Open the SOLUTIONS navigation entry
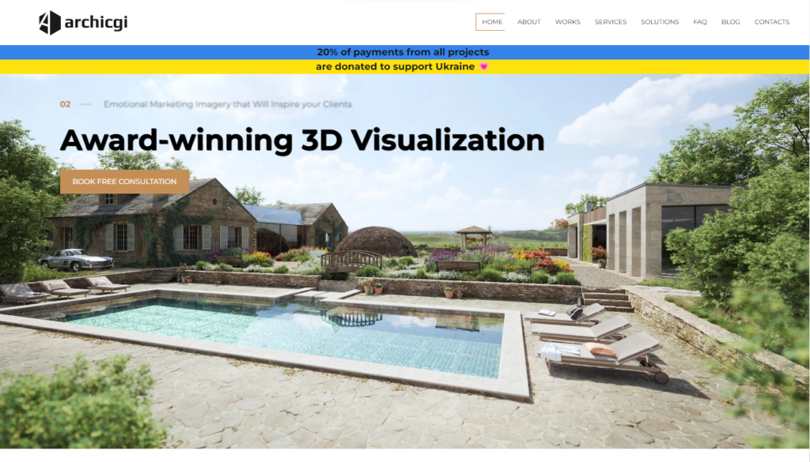Image resolution: width=810 pixels, height=462 pixels. coord(659,21)
